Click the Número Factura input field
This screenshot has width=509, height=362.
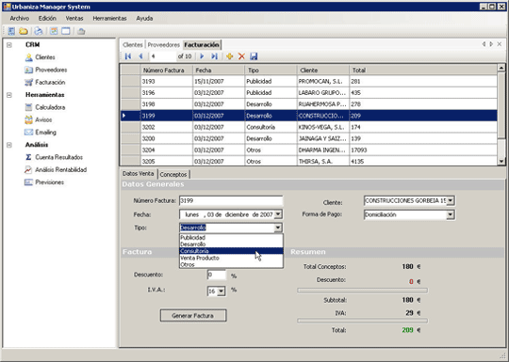click(231, 201)
